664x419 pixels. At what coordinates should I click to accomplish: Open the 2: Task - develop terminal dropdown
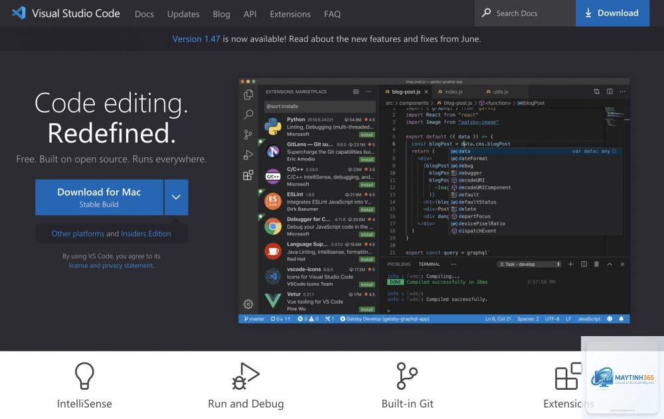529,265
